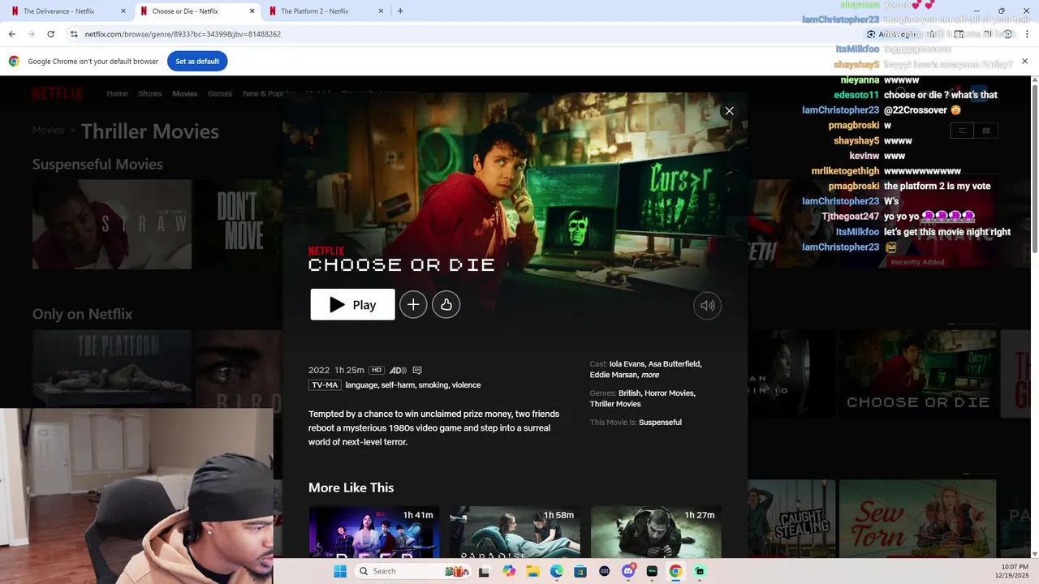Screen dimensions: 1039x584
Task: Dismiss the default browser notification bar
Action: point(1024,61)
